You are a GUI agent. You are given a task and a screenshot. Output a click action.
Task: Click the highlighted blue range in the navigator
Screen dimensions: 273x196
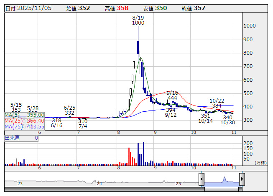click(x=222, y=180)
